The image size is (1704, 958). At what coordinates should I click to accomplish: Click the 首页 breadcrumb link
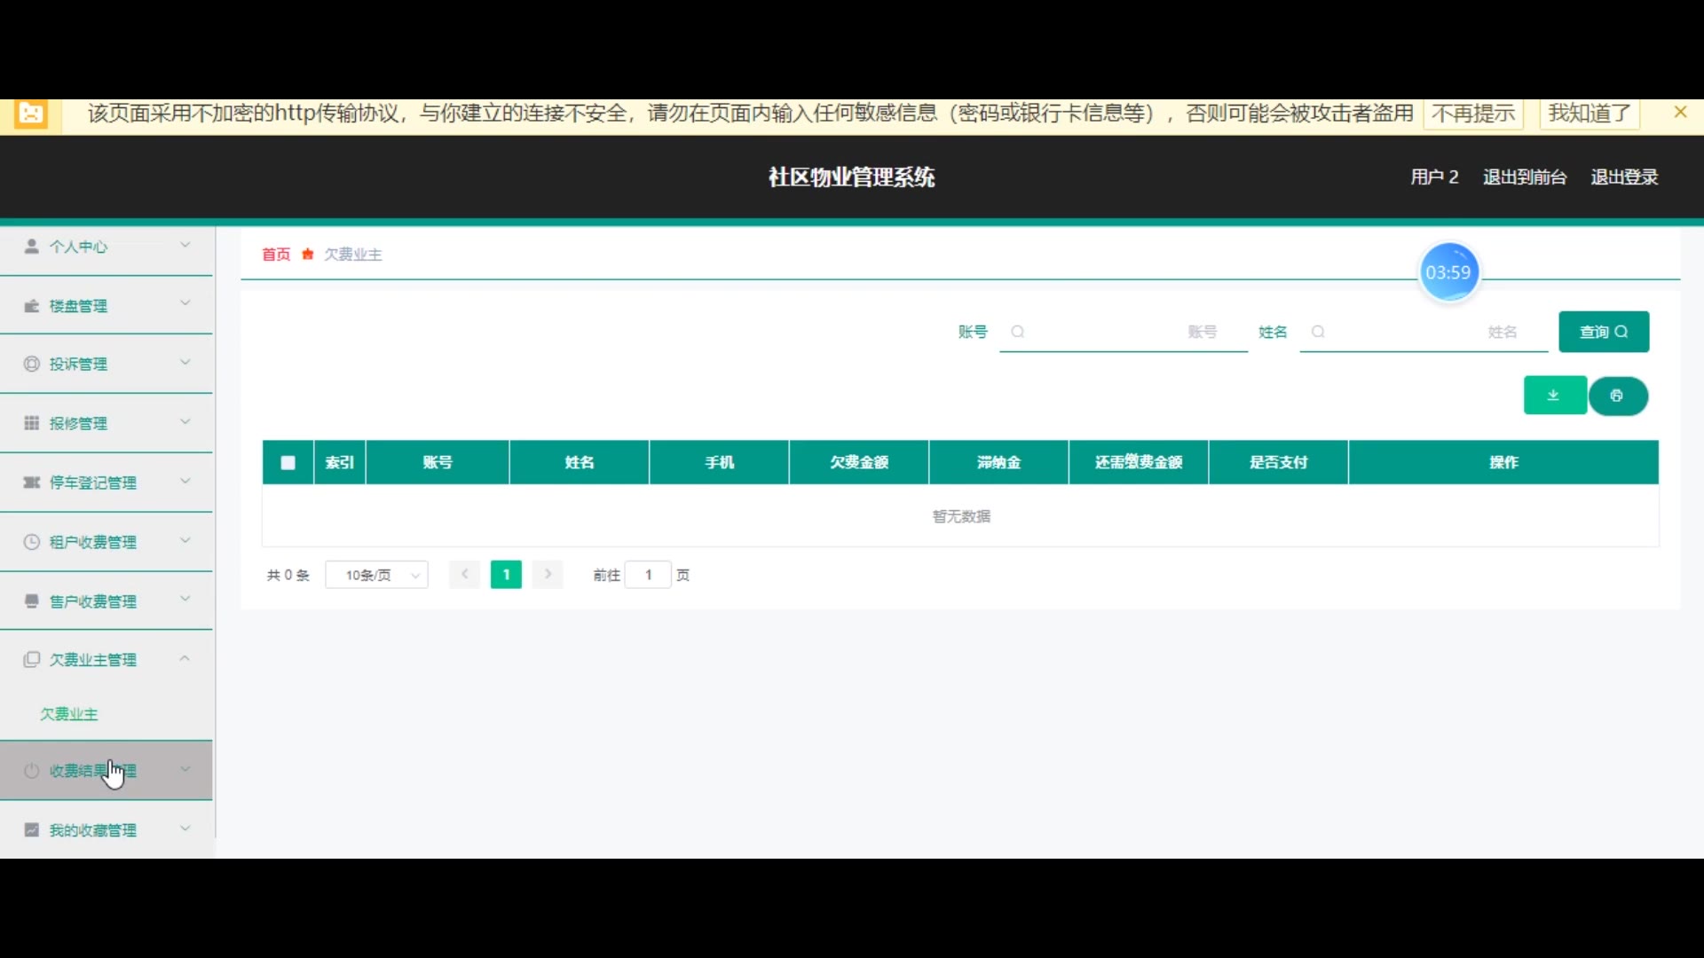[x=276, y=255]
